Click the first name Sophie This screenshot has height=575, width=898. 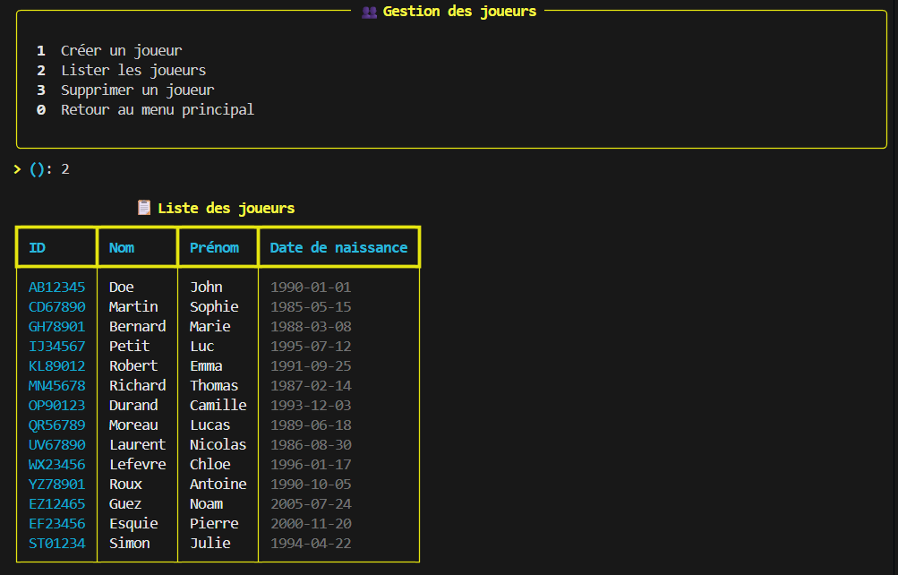[213, 306]
